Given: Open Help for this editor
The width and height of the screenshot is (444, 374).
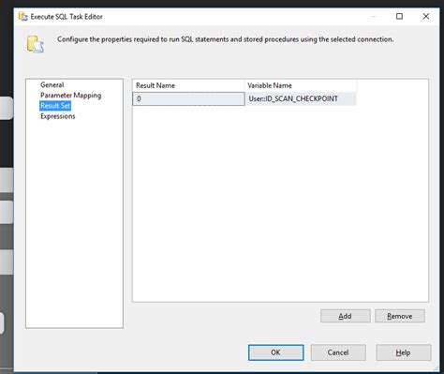Looking at the screenshot, I should pyautogui.click(x=404, y=352).
